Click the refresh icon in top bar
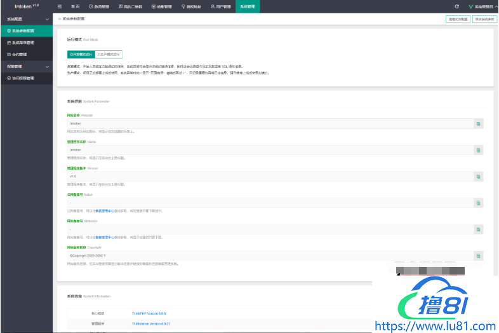Screen dimensions: 499x333 point(456,6)
